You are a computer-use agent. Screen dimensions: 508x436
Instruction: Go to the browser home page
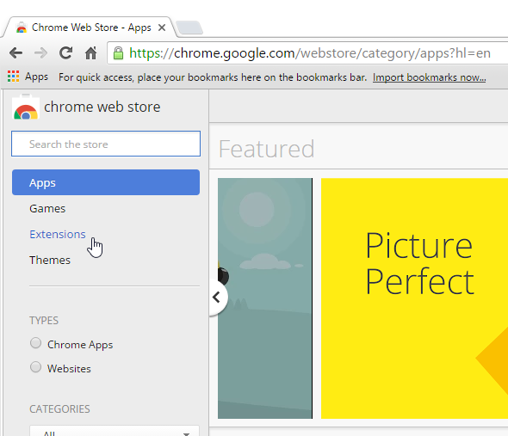click(x=90, y=52)
